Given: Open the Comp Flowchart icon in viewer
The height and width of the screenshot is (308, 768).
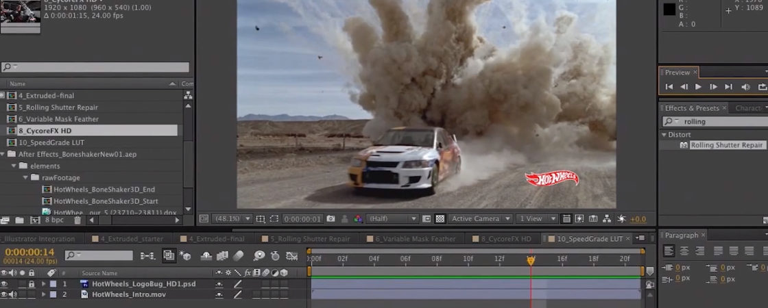Looking at the screenshot, I should click(x=607, y=219).
